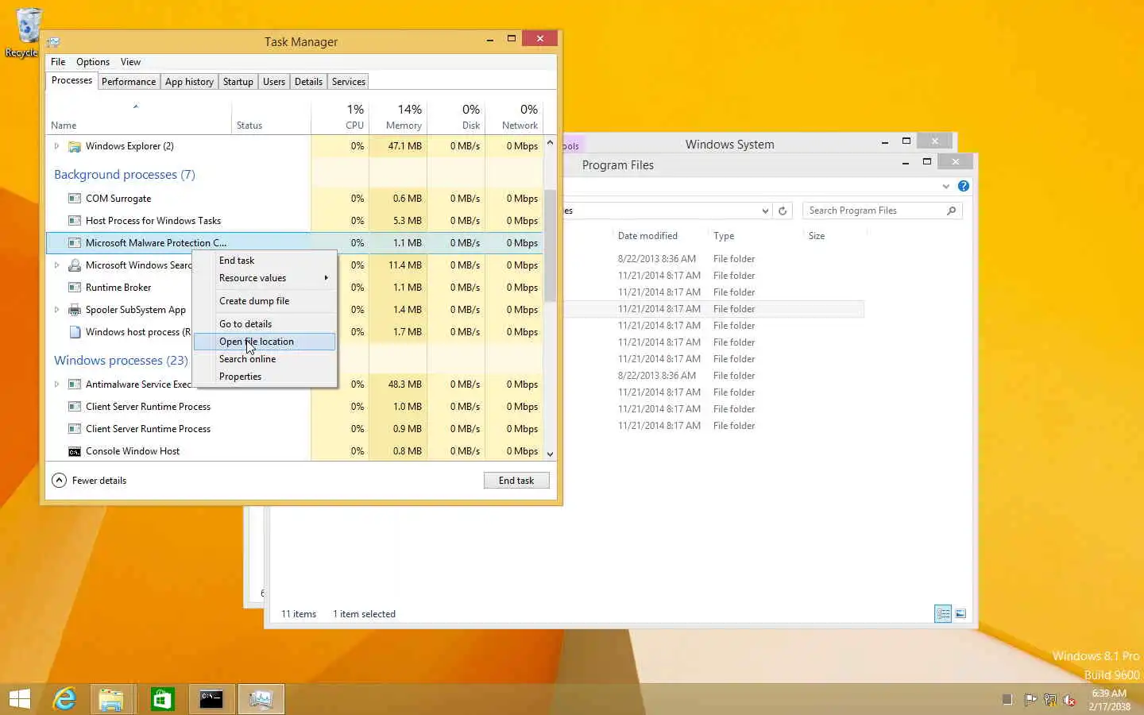This screenshot has height=715, width=1144.
Task: Open Windows Store from taskbar
Action: click(x=162, y=699)
